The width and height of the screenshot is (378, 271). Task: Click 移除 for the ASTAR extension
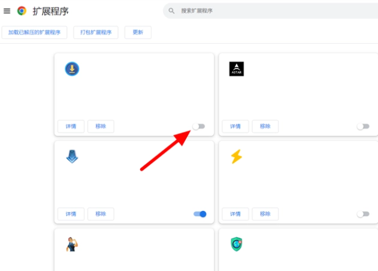pos(265,126)
